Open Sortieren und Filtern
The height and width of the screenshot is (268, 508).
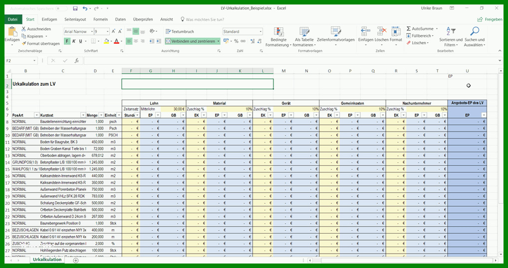pos(451,36)
